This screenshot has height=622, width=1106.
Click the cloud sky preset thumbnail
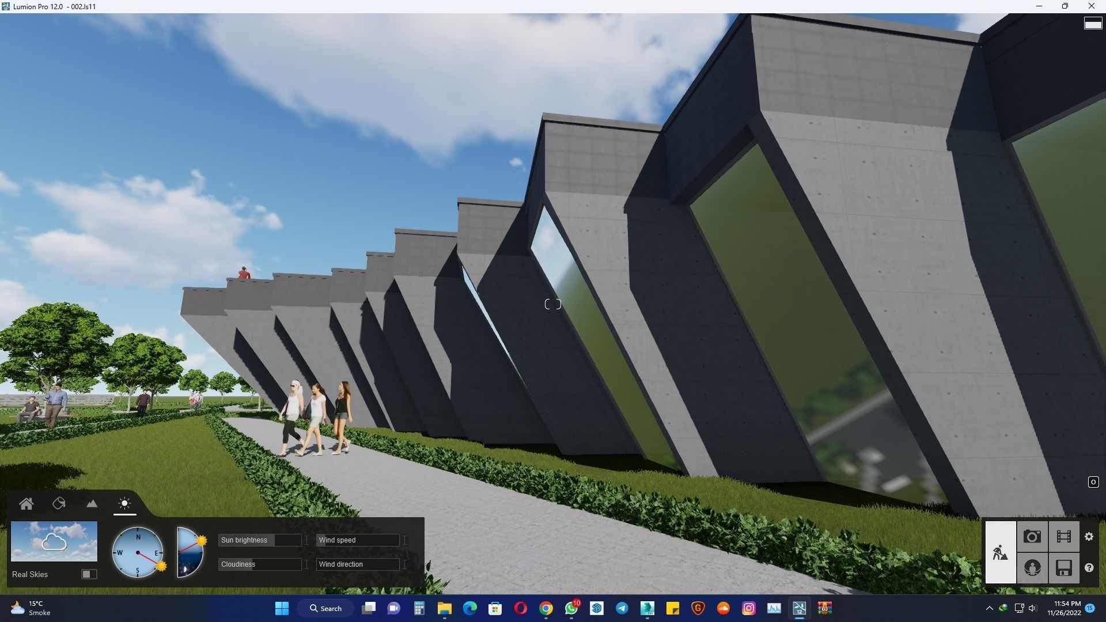click(x=54, y=541)
